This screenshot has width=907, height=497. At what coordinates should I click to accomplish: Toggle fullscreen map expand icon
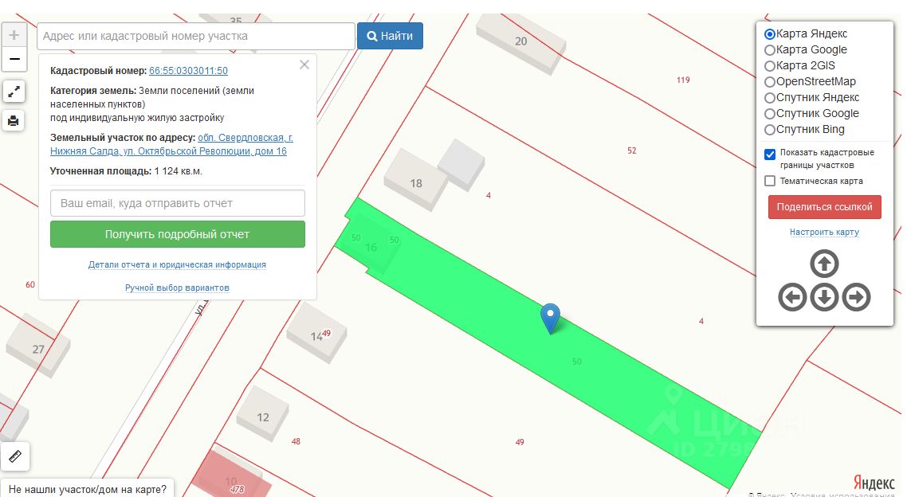point(14,92)
